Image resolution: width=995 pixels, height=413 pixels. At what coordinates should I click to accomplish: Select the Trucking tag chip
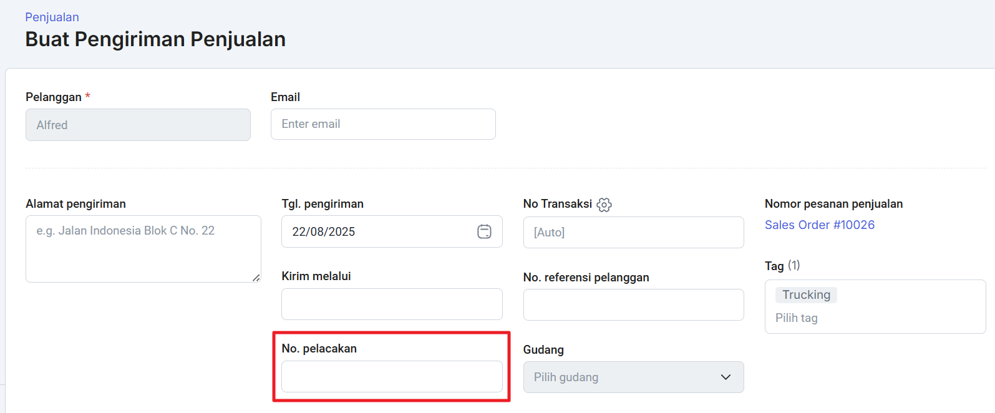coord(806,294)
